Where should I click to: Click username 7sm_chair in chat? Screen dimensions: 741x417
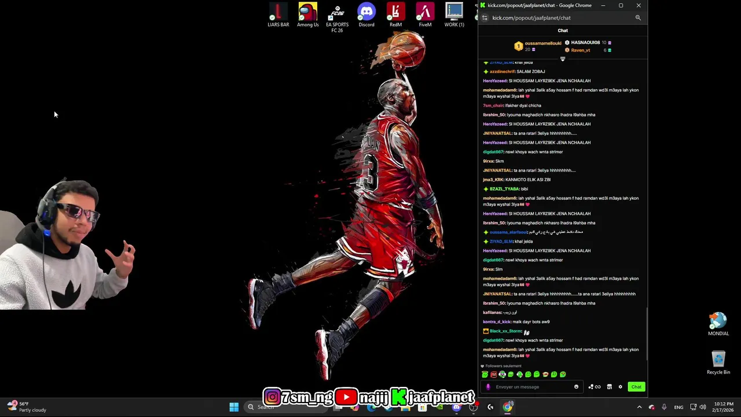point(493,105)
